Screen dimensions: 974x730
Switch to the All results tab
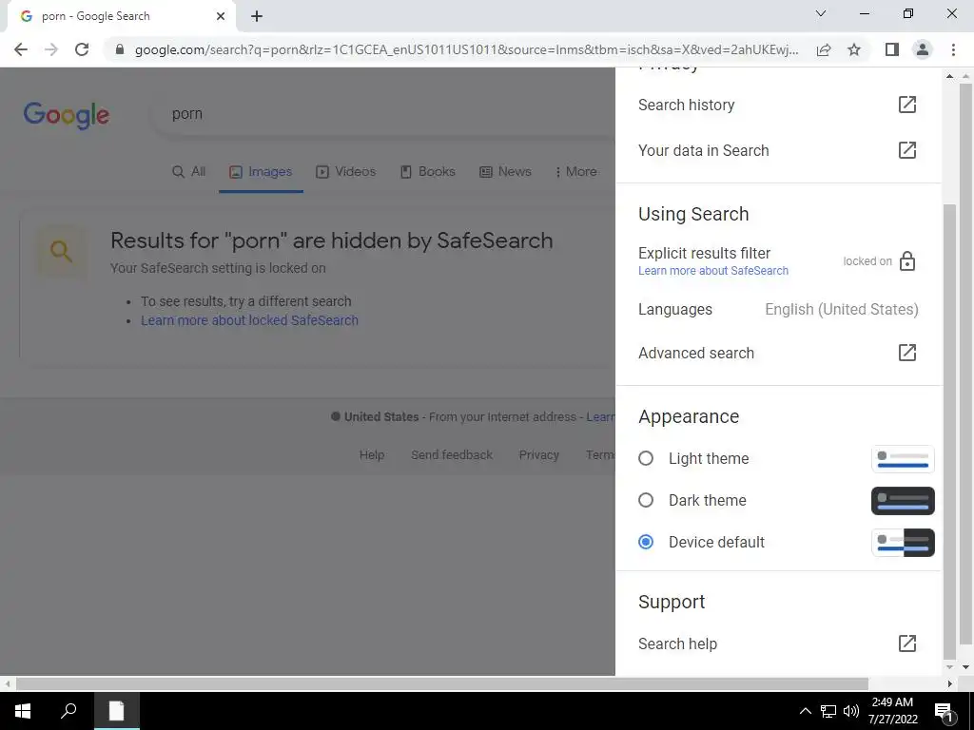point(189,172)
